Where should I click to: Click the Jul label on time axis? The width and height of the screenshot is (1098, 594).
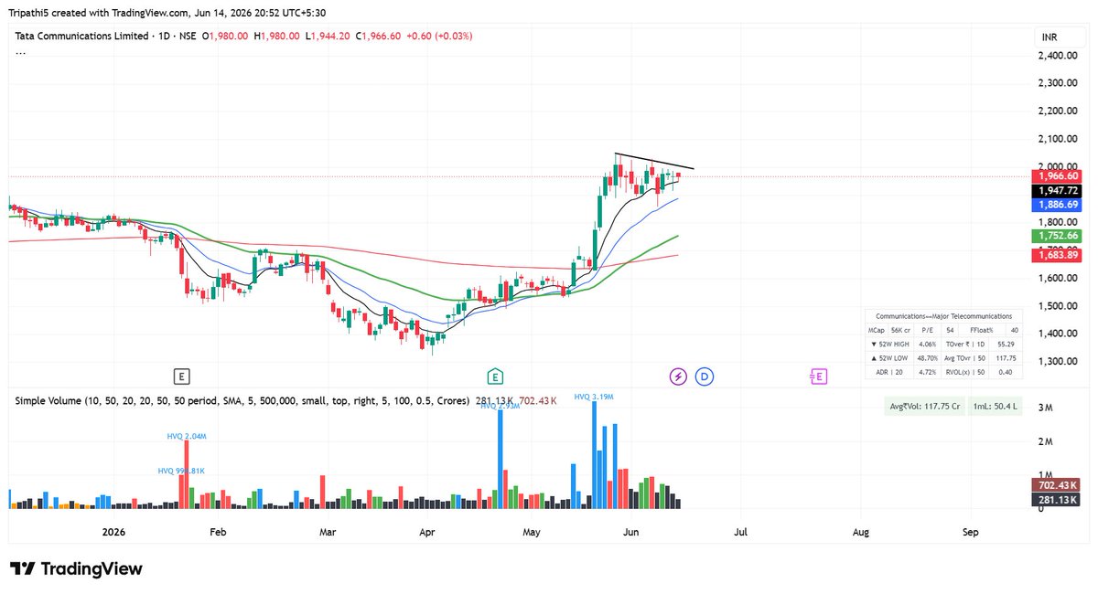click(x=740, y=531)
